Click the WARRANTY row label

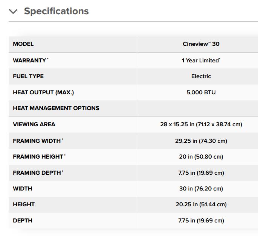(x=31, y=61)
